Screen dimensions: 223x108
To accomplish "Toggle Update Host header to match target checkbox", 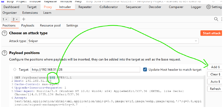I will pos(145,70).
